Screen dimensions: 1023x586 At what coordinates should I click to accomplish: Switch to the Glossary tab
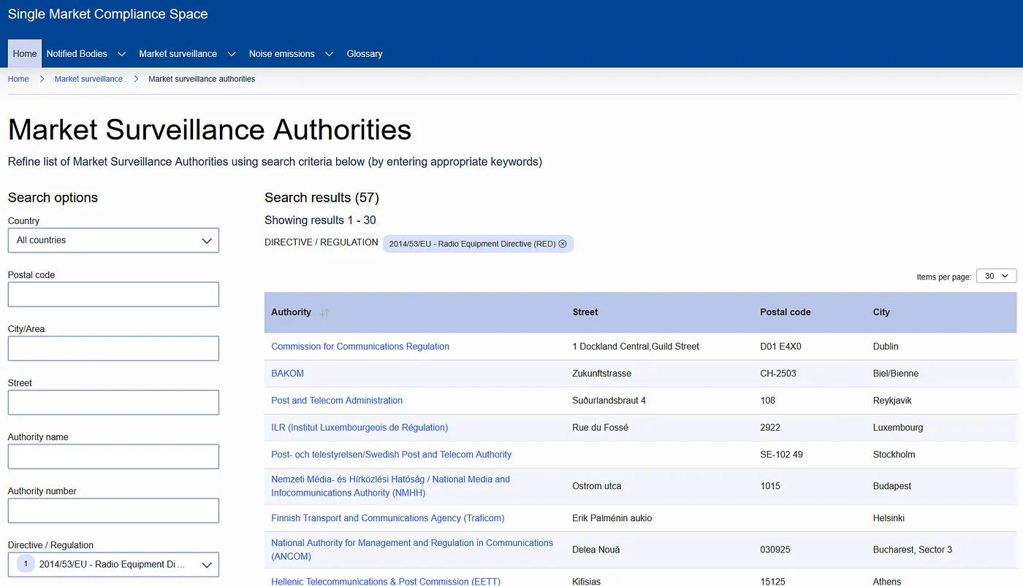[x=364, y=53]
